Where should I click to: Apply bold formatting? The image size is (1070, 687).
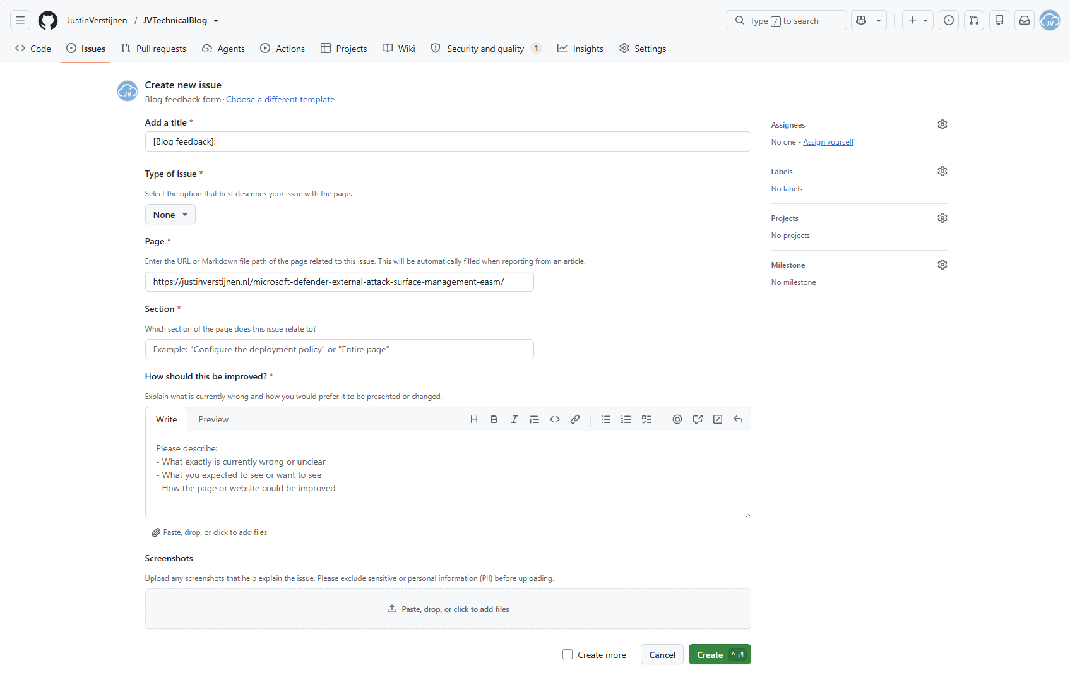point(494,419)
